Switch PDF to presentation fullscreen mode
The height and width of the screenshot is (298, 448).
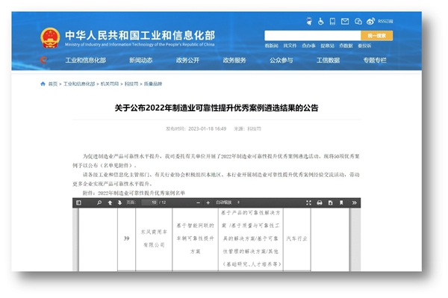[x=308, y=202]
